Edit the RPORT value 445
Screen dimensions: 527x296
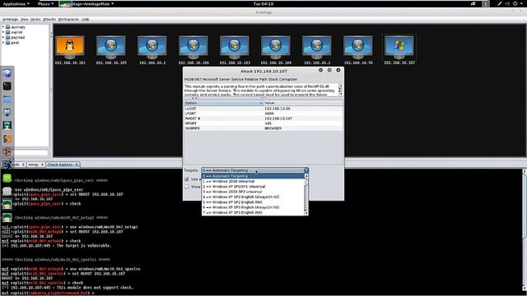pyautogui.click(x=303, y=123)
